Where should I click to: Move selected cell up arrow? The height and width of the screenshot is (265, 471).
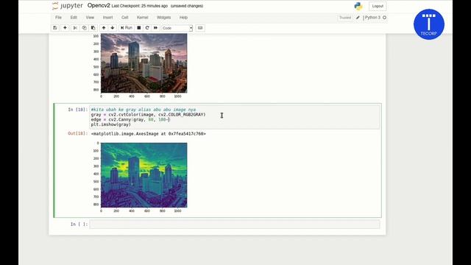click(104, 28)
